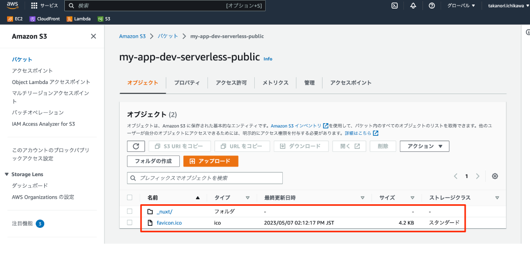
Task: Open Object Lambda Access Points in sidebar
Action: coord(51,82)
